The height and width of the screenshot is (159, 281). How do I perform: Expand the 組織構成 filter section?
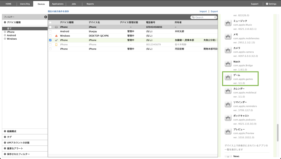click(x=5, y=131)
